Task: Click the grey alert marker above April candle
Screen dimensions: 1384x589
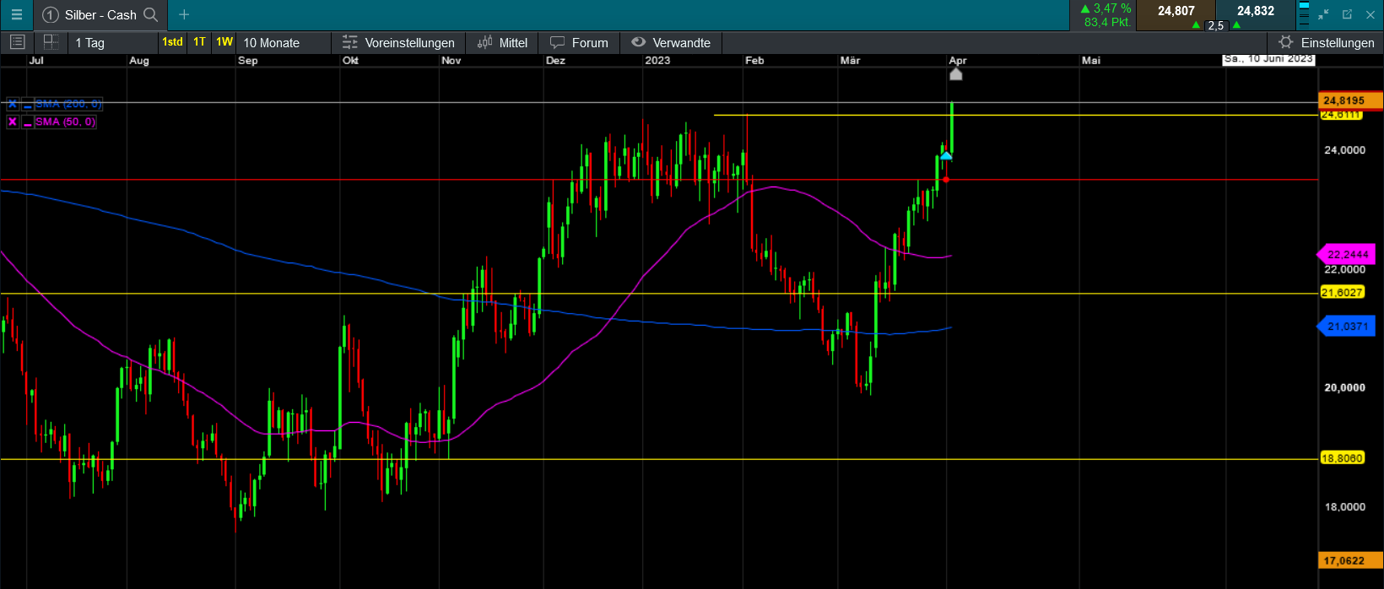Action: (955, 74)
